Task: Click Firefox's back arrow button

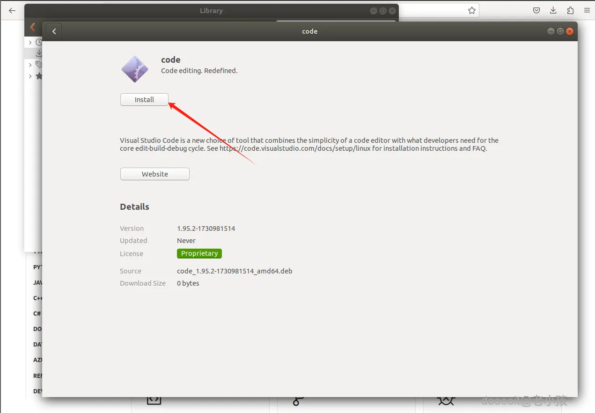Action: (12, 10)
